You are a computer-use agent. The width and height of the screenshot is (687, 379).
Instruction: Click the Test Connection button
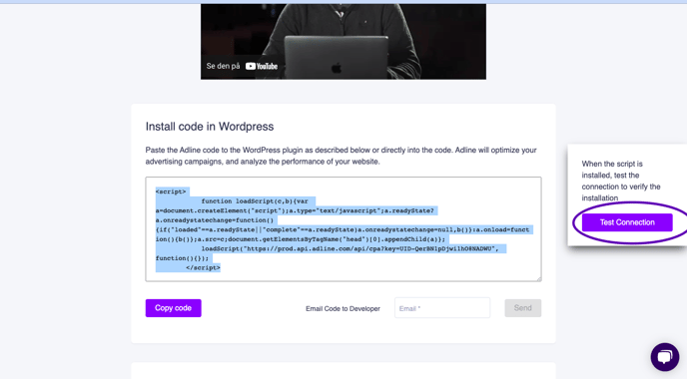tap(627, 222)
